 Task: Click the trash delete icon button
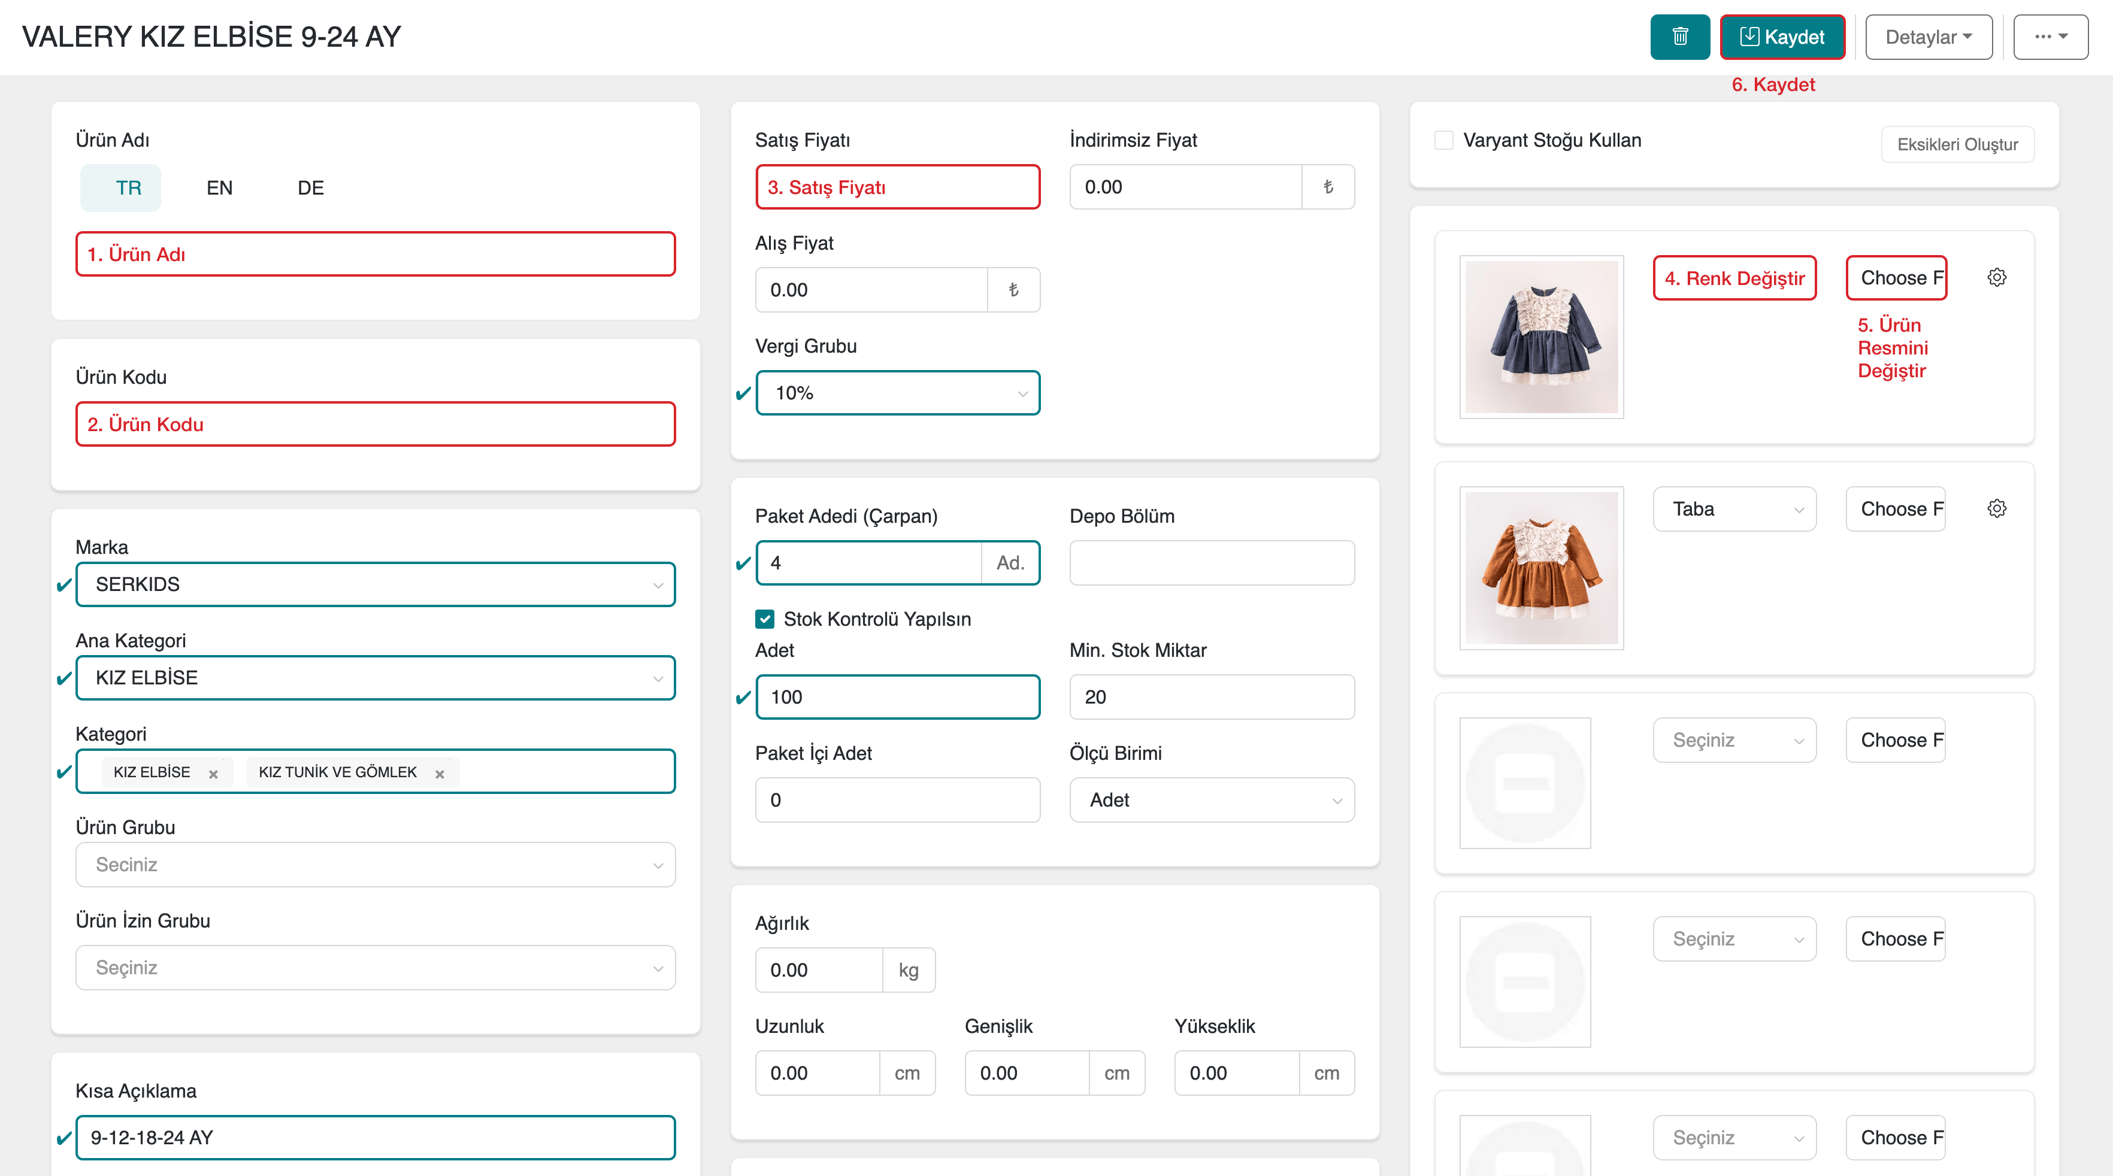[x=1679, y=37]
